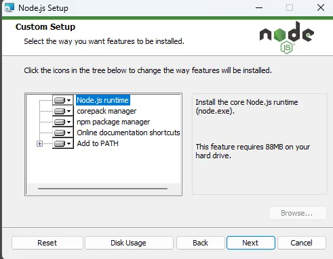Click the feature tree horizontal scrollbar

click(103, 189)
